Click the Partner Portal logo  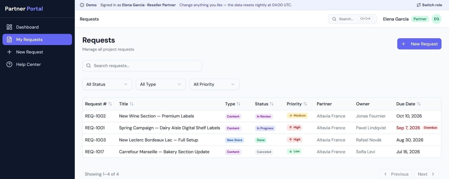click(x=24, y=9)
